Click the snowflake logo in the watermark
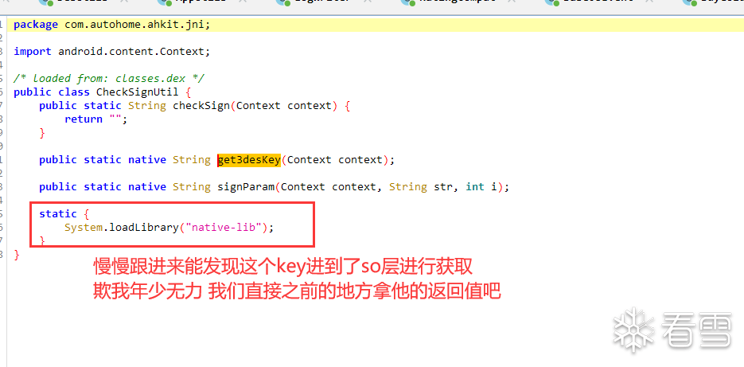The height and width of the screenshot is (367, 744). pyautogui.click(x=633, y=330)
